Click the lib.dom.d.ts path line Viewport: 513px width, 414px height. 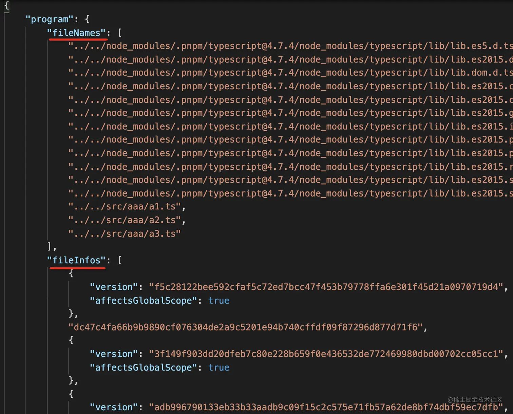[x=290, y=73]
